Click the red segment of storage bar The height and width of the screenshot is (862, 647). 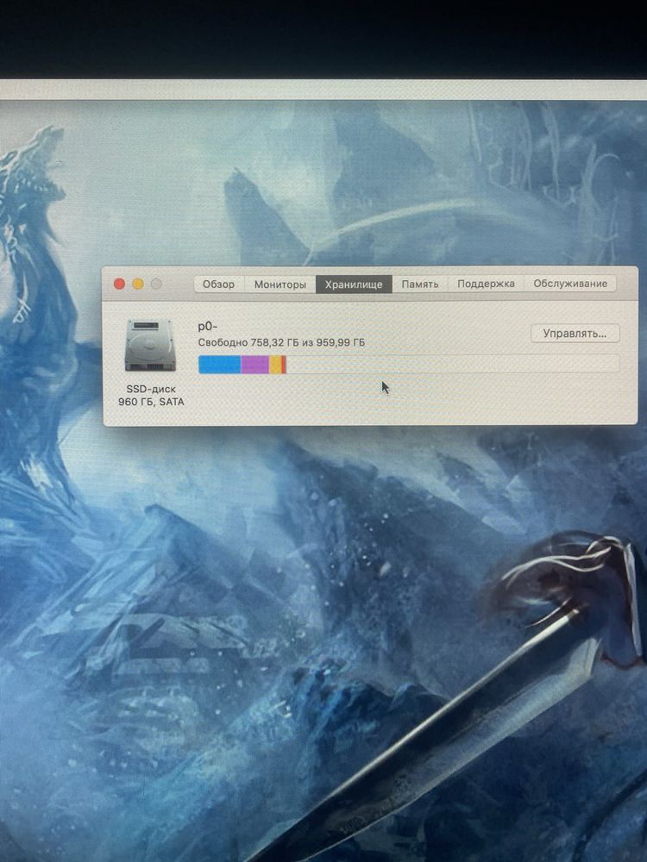click(284, 365)
